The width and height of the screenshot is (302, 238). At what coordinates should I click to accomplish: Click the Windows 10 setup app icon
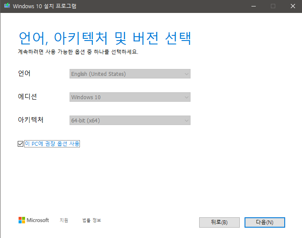coord(7,6)
